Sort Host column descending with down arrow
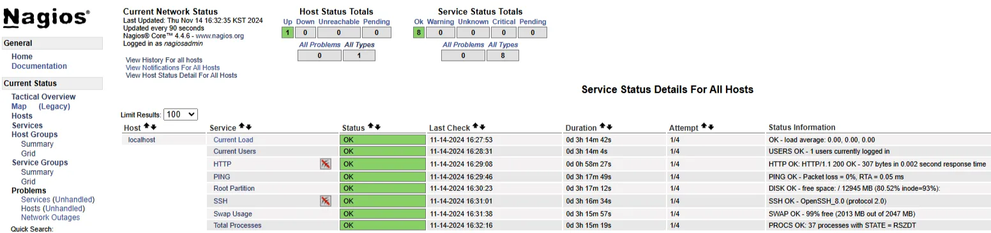Screen dimensions: 991x233 pyautogui.click(x=153, y=127)
